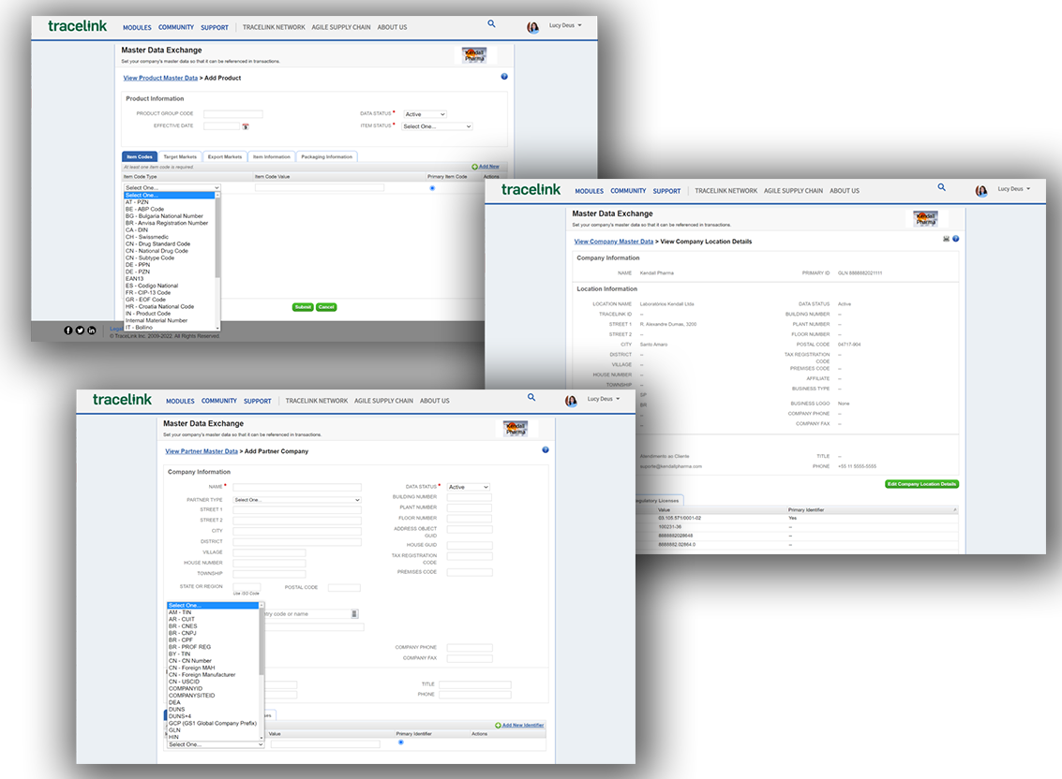Screen dimensions: 1062x779
Task: Open Community menu in Add Partner window
Action: [x=218, y=401]
